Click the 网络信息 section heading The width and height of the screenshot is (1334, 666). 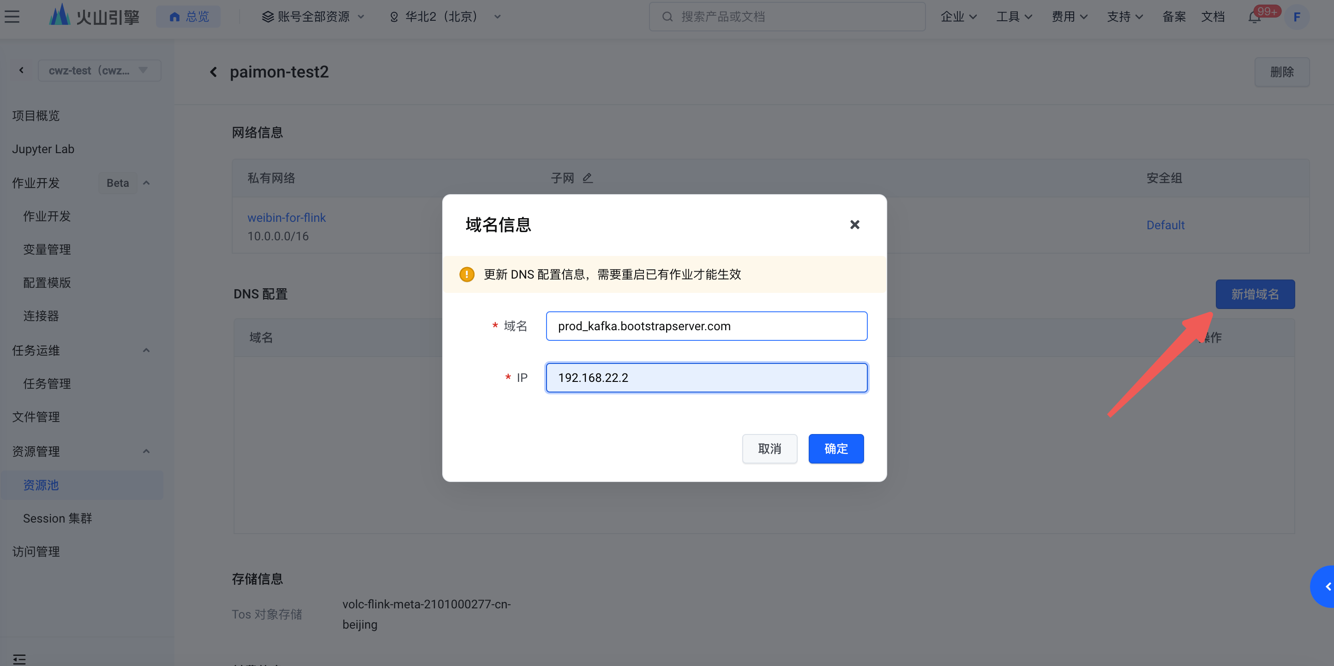click(258, 132)
